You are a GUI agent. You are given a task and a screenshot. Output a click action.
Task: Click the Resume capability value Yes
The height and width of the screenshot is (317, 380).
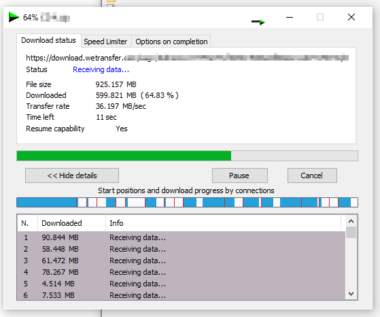122,129
